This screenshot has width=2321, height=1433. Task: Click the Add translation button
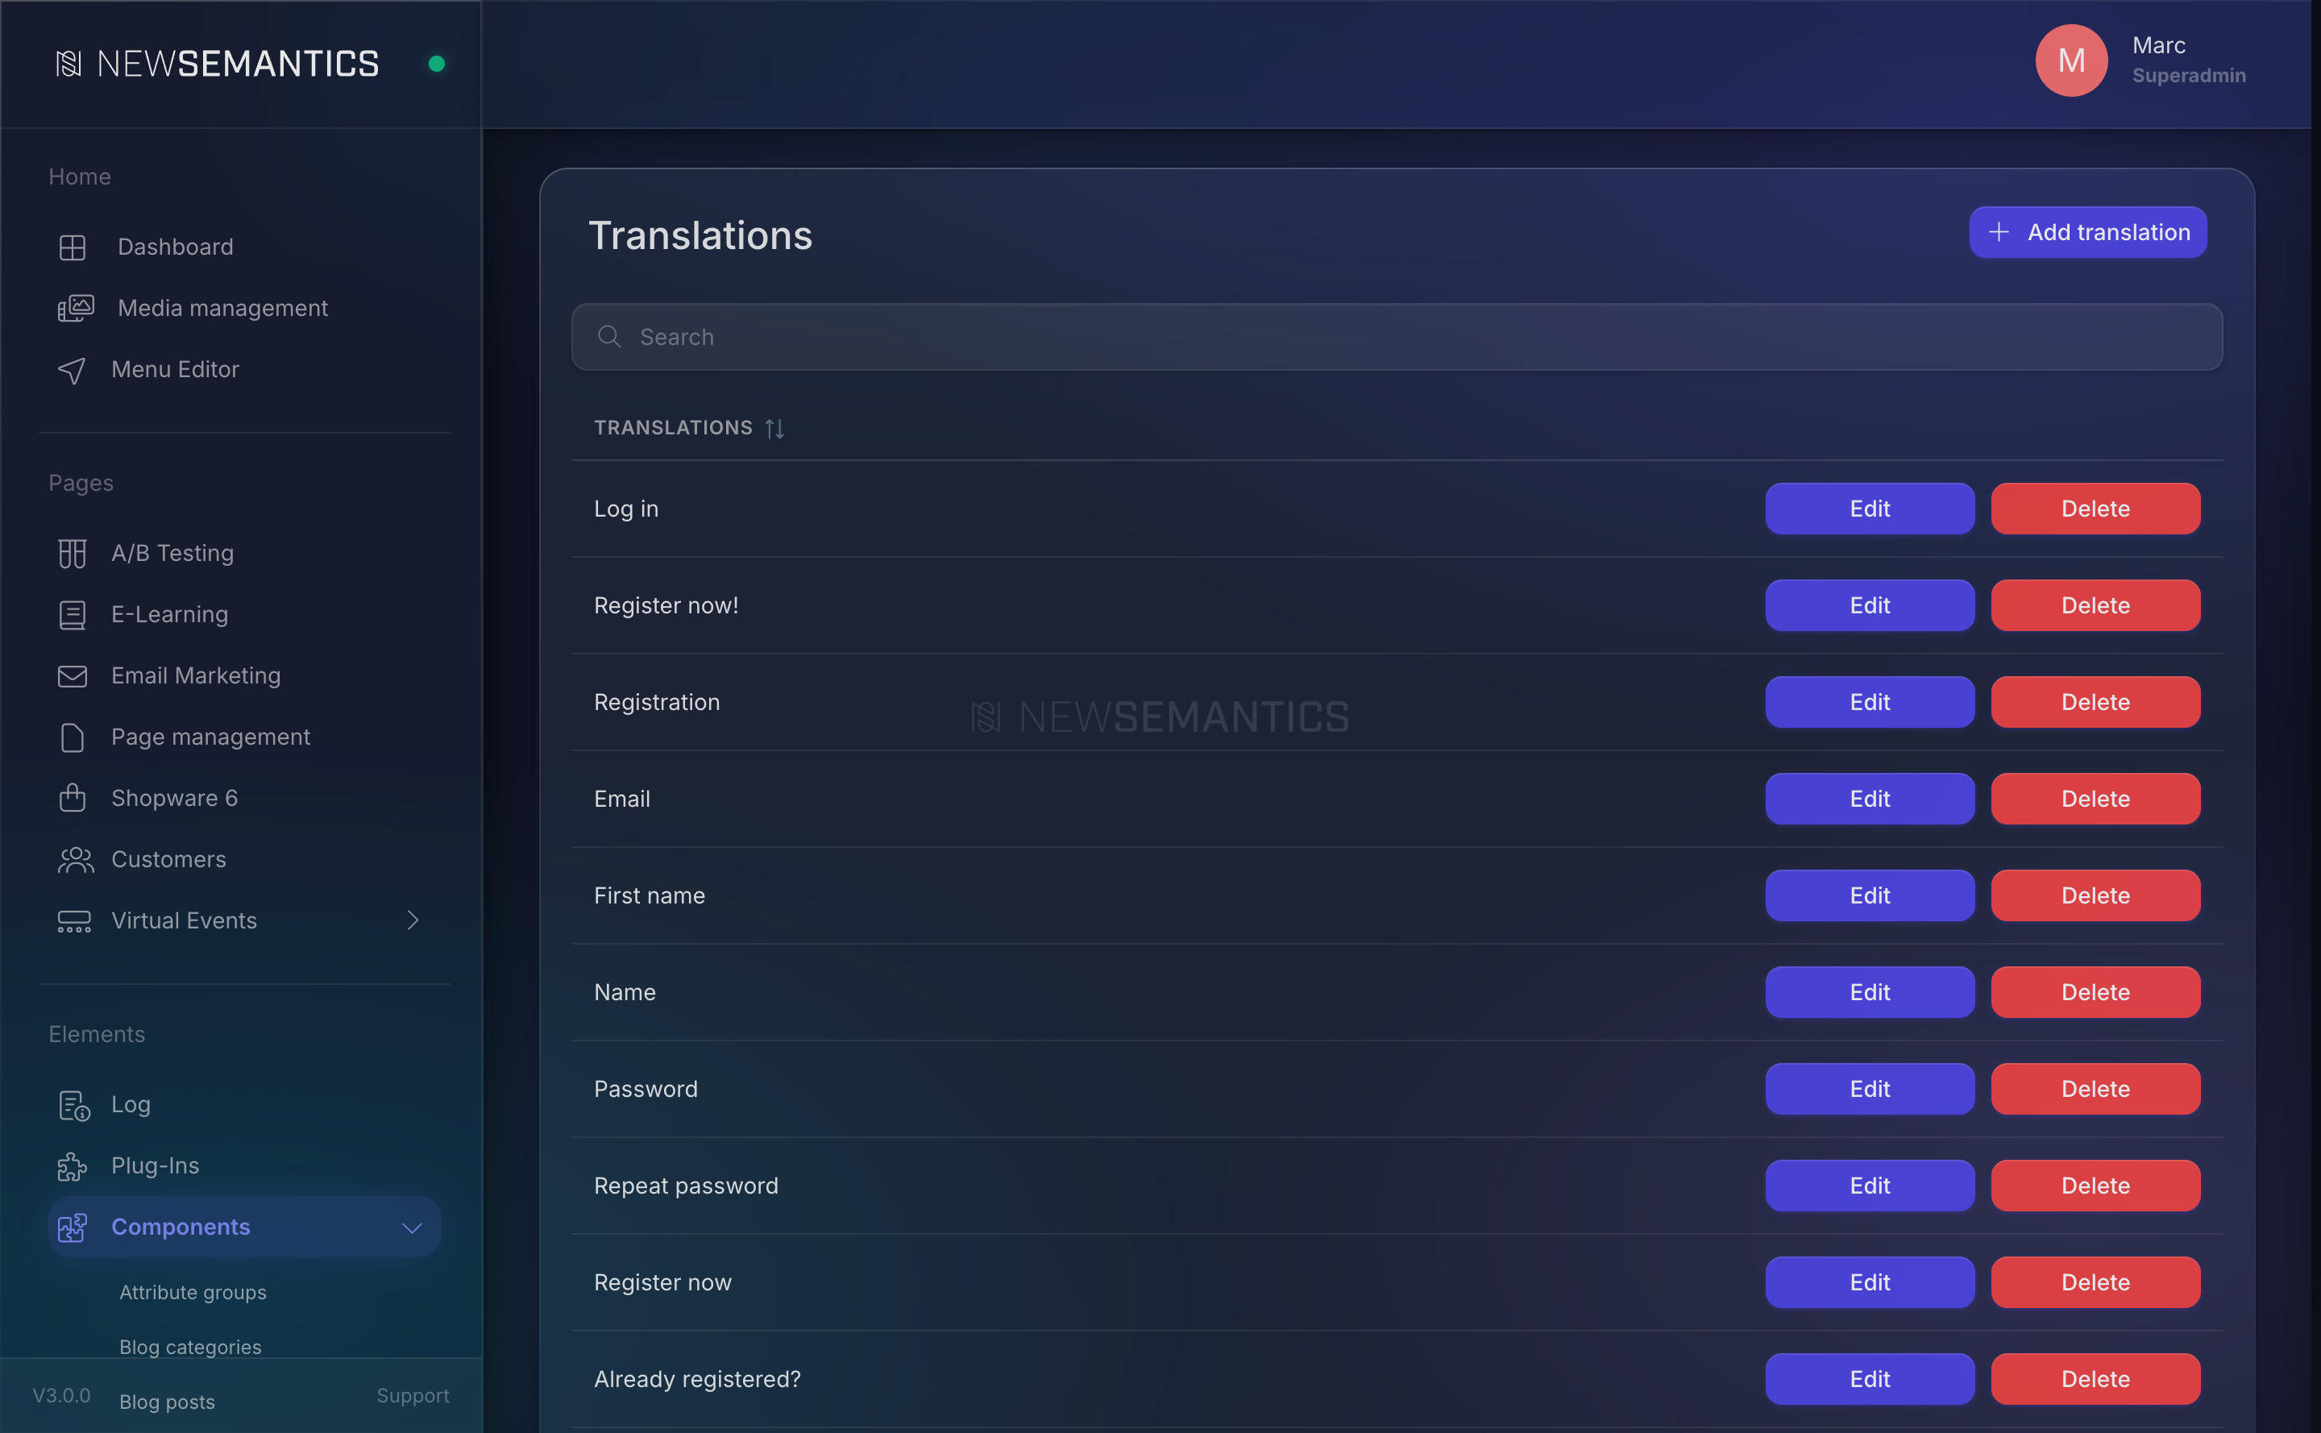2088,232
